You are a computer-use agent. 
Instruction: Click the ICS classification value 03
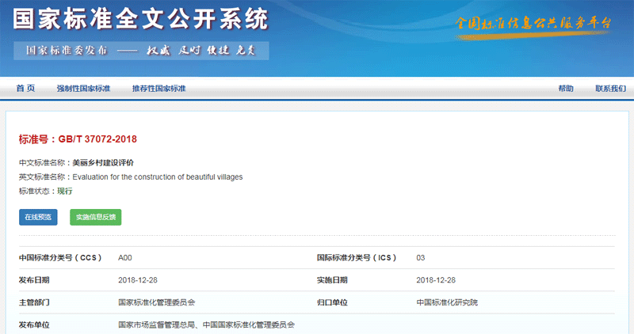(x=421, y=258)
